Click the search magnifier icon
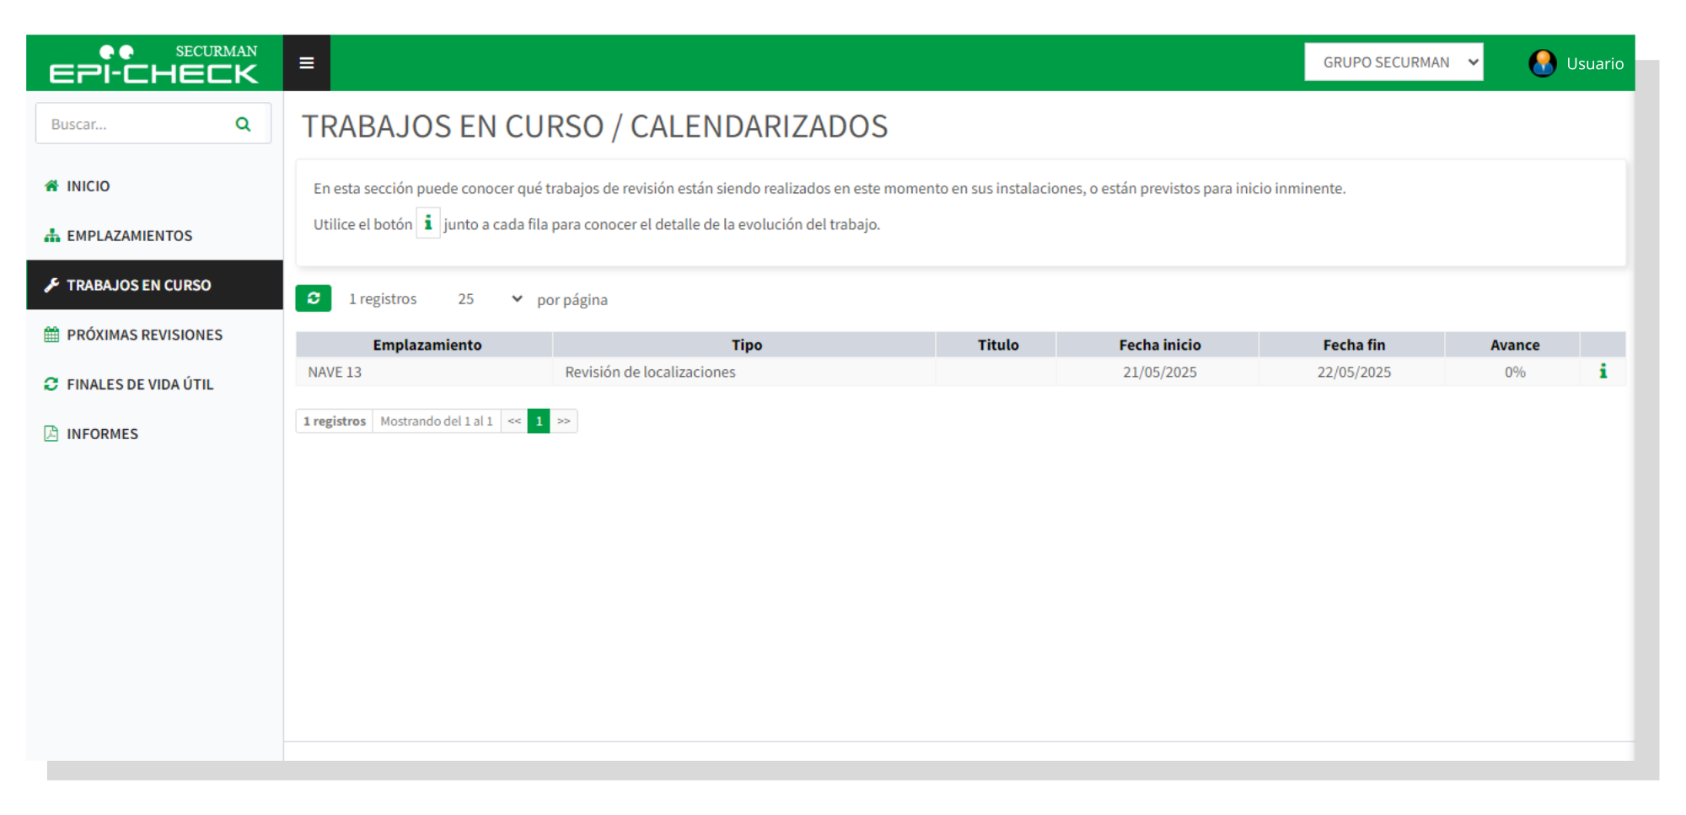 (243, 125)
